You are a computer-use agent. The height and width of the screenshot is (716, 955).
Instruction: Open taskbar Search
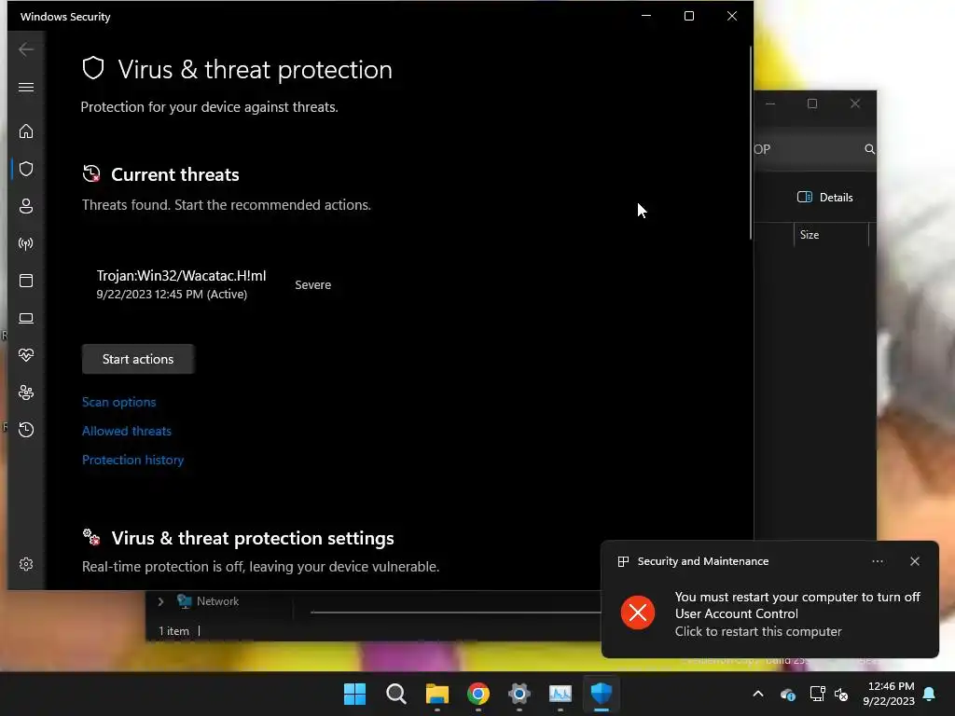pyautogui.click(x=395, y=694)
